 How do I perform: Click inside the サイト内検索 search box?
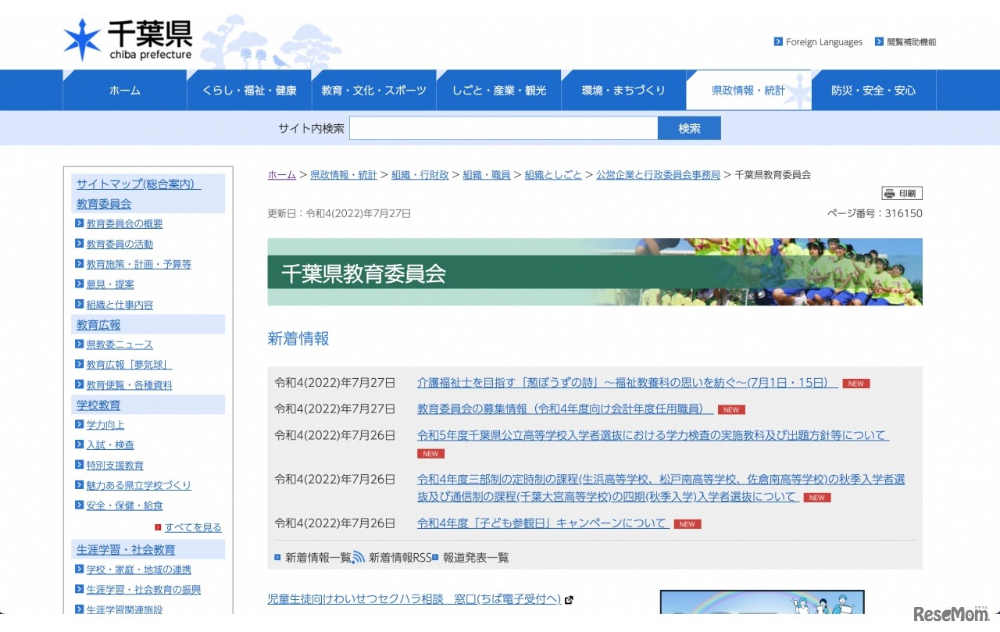pyautogui.click(x=503, y=128)
